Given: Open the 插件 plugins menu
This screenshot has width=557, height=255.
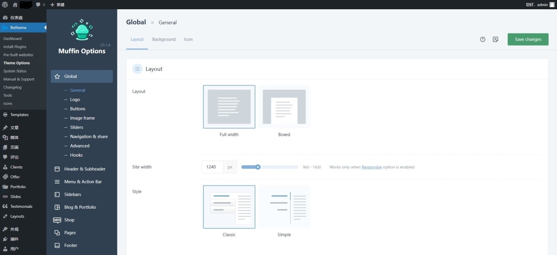Looking at the screenshot, I should point(23,239).
